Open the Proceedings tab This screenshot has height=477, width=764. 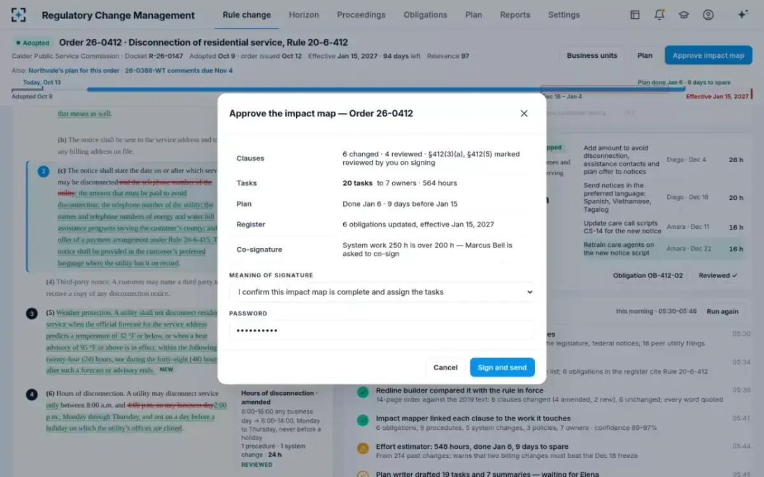coord(361,15)
